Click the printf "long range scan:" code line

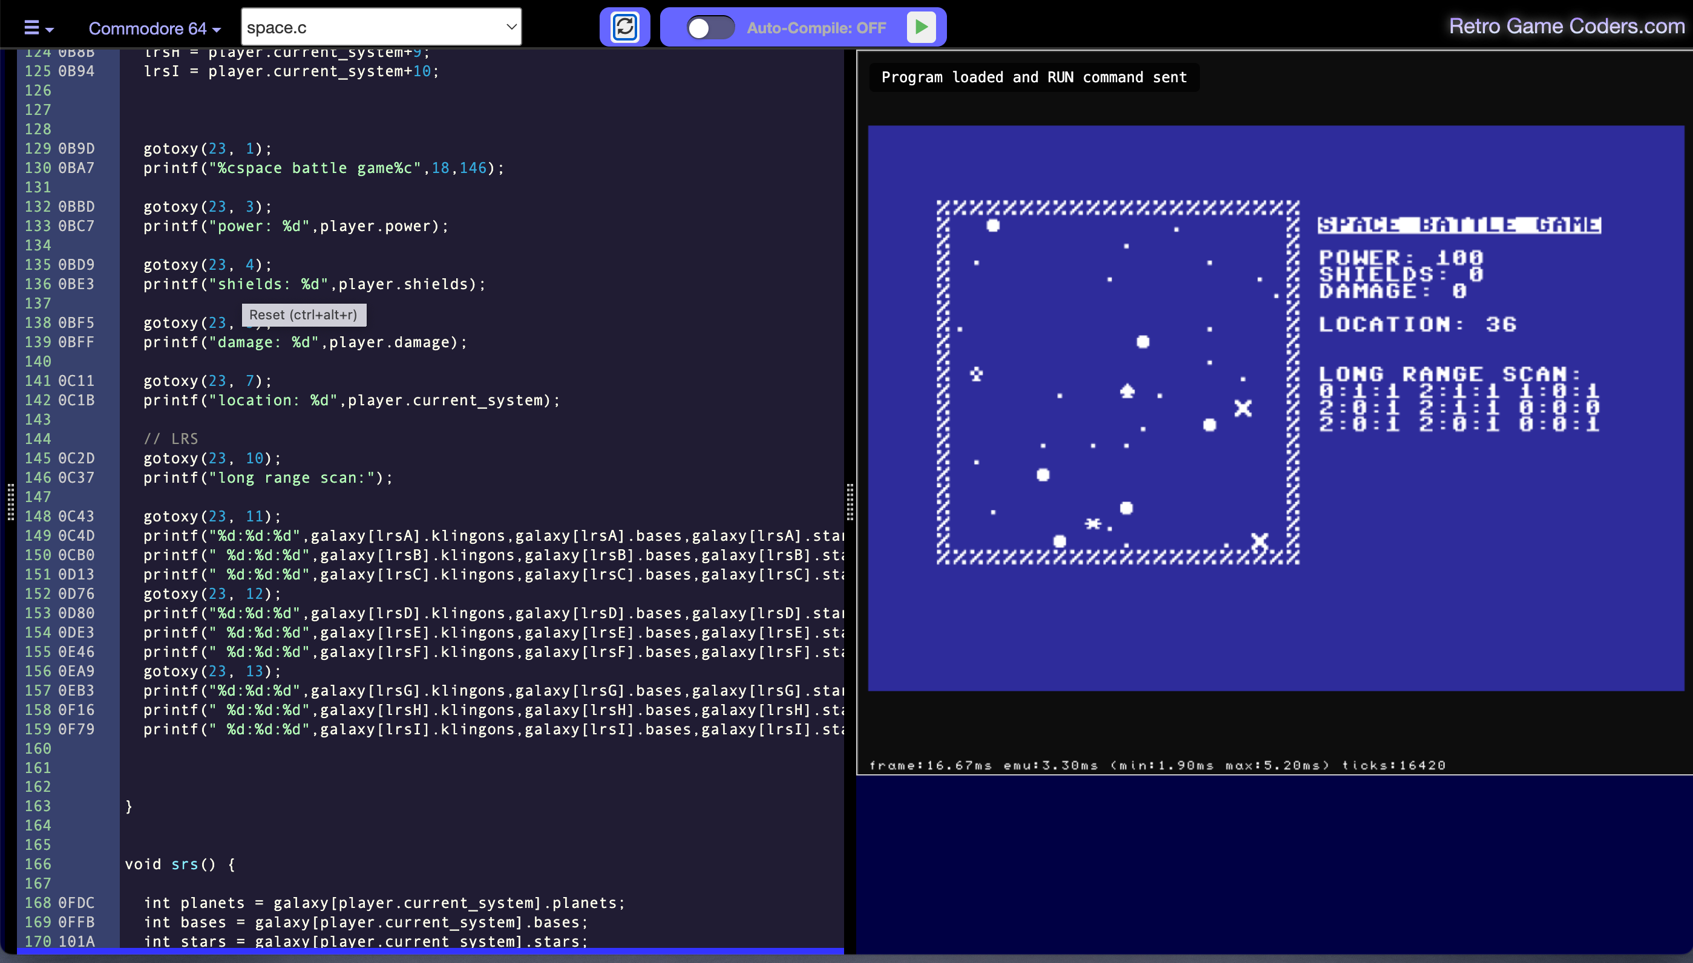268,477
